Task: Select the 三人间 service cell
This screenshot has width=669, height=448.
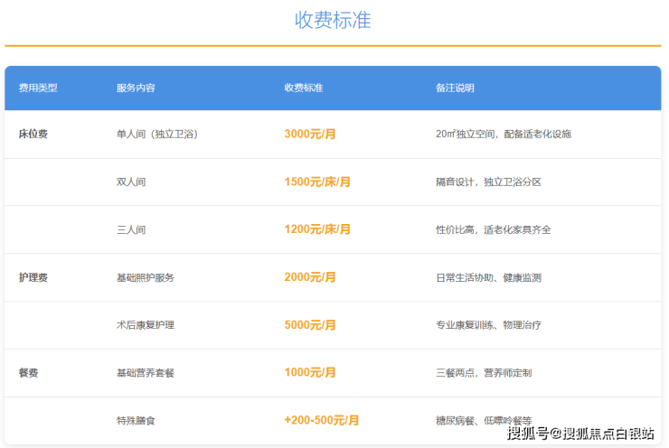Action: (131, 229)
